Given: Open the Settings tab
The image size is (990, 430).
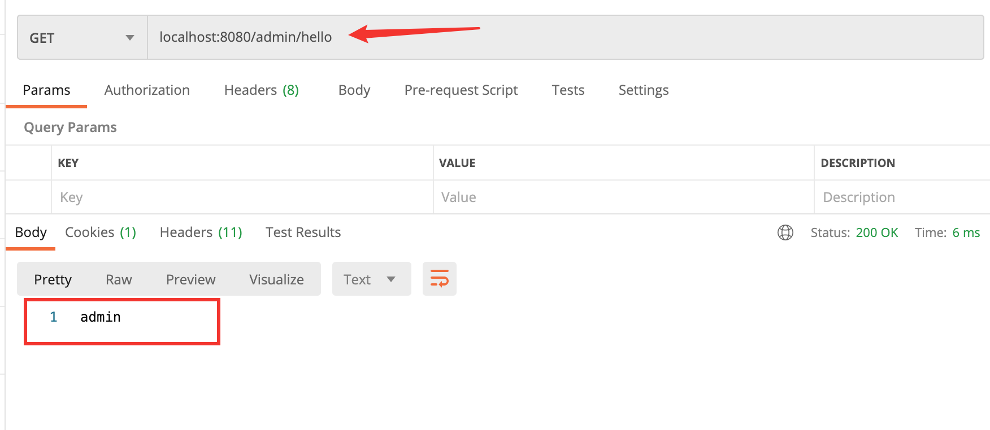Looking at the screenshot, I should click(x=643, y=90).
